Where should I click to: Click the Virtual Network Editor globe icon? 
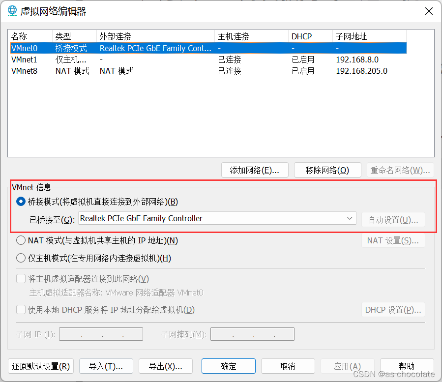coord(12,11)
